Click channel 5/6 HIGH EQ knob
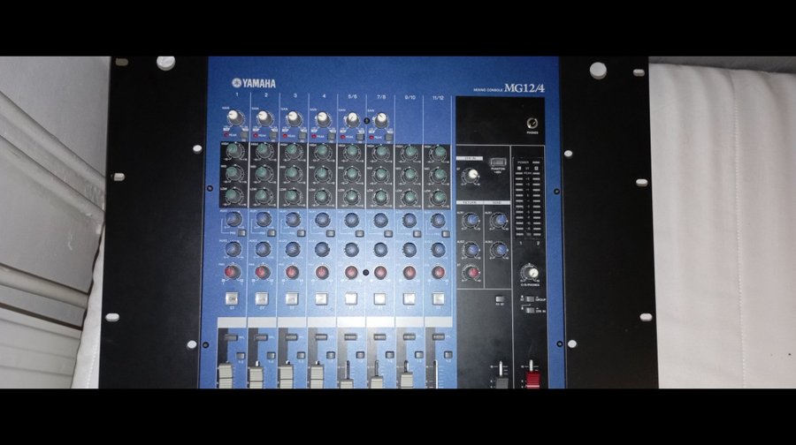 (352, 152)
